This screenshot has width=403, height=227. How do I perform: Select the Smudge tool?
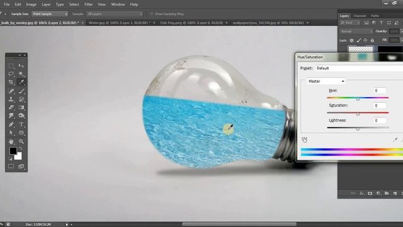(x=11, y=115)
